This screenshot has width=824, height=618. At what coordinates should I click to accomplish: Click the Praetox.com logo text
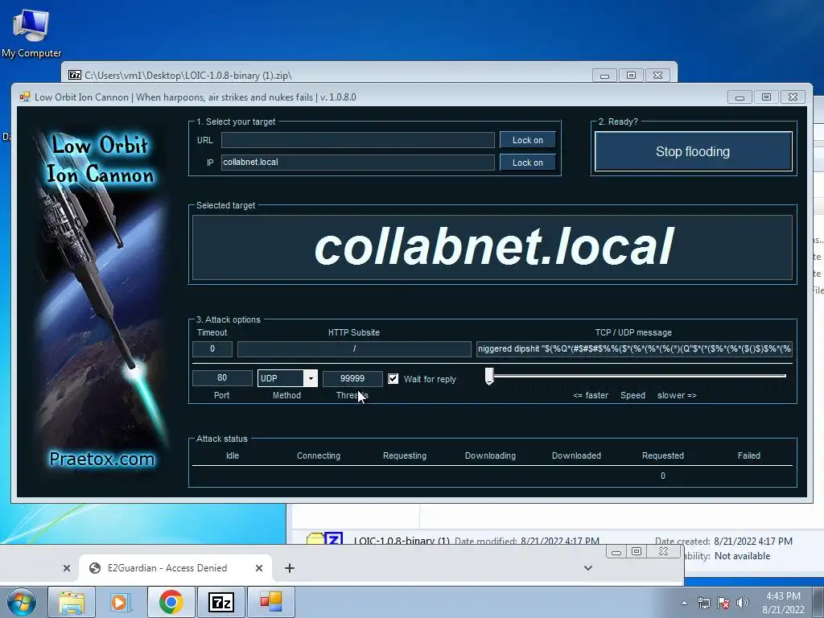[102, 459]
